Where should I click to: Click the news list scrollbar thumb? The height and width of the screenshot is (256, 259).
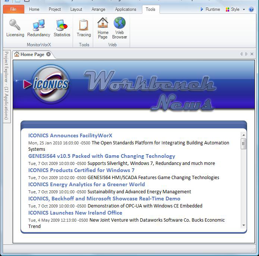tap(244, 144)
